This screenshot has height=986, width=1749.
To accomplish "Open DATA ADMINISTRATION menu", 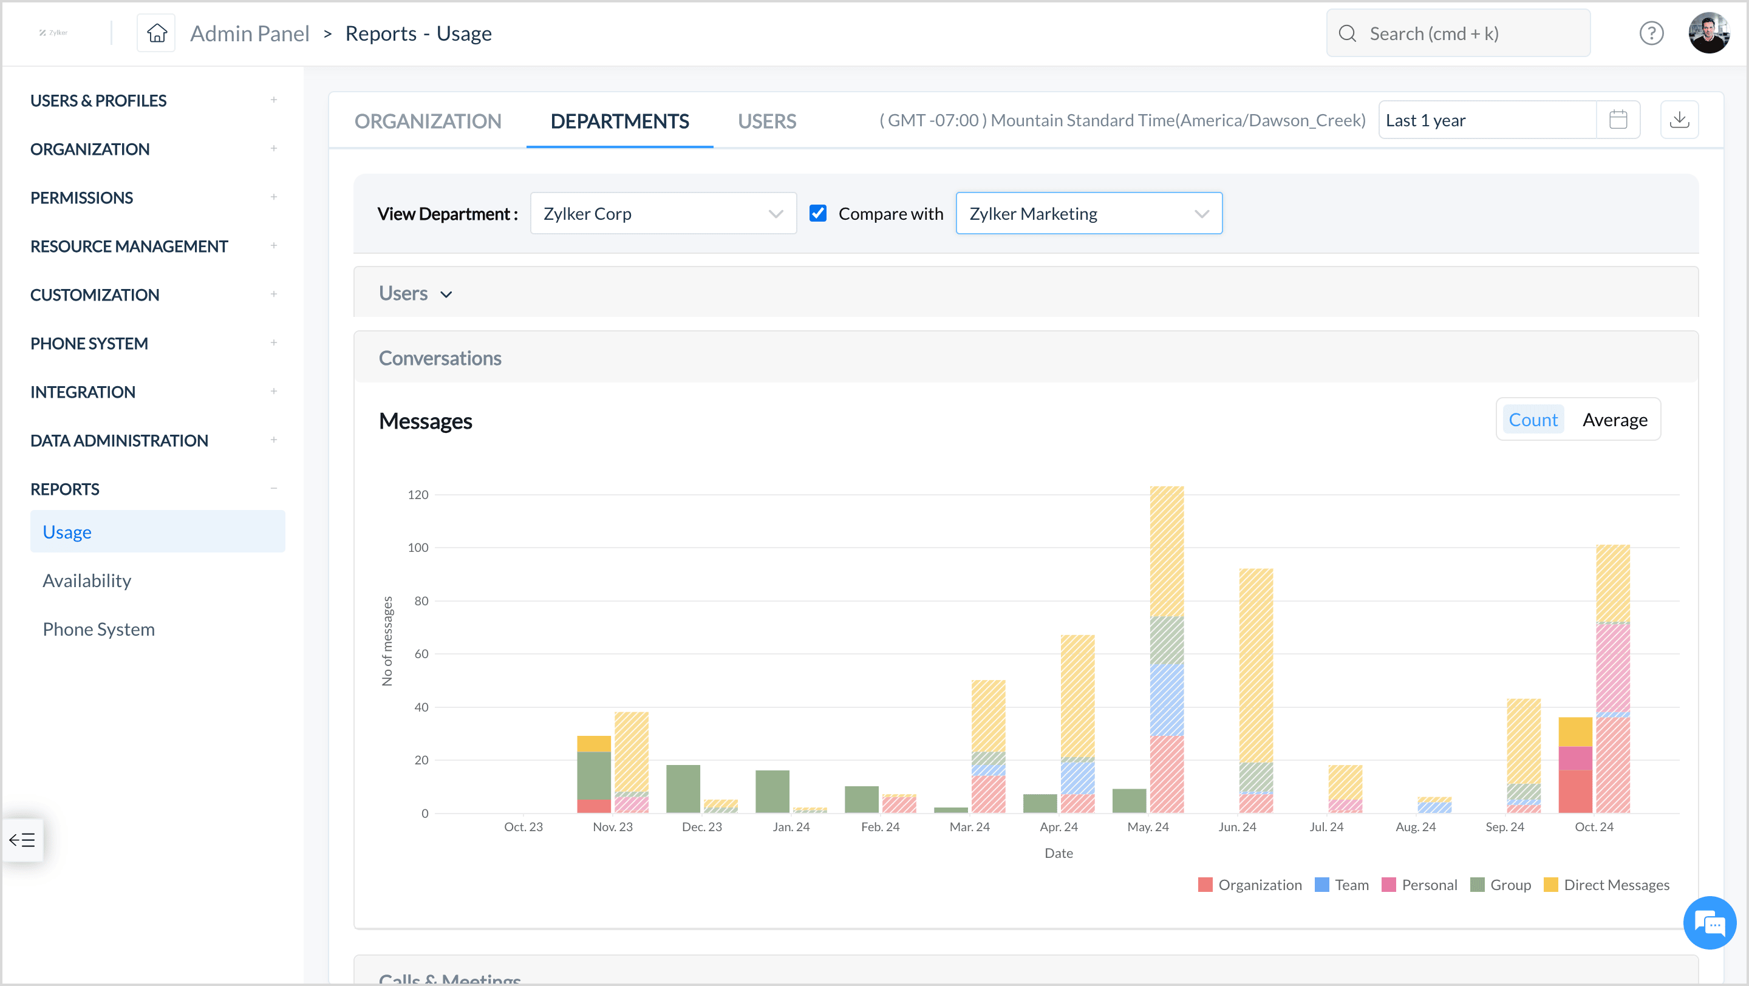I will tap(120, 441).
